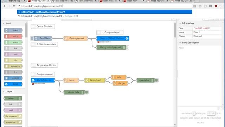This screenshot has width=225, height=127.
Task: Click the Flow 1 name value
Action: (x=197, y=32)
